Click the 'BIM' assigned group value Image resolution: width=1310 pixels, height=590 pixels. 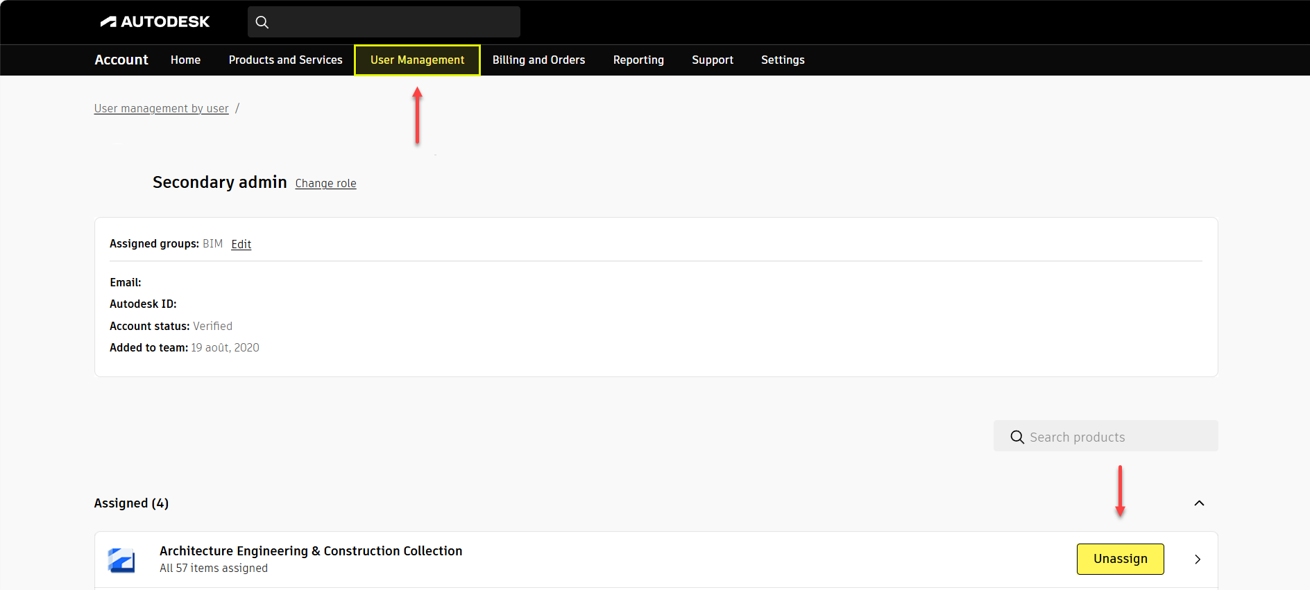(x=212, y=243)
